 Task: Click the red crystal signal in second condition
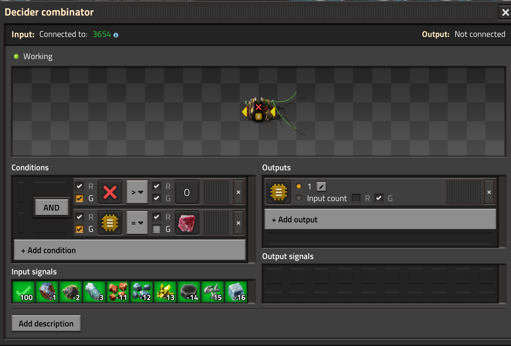[x=187, y=223]
